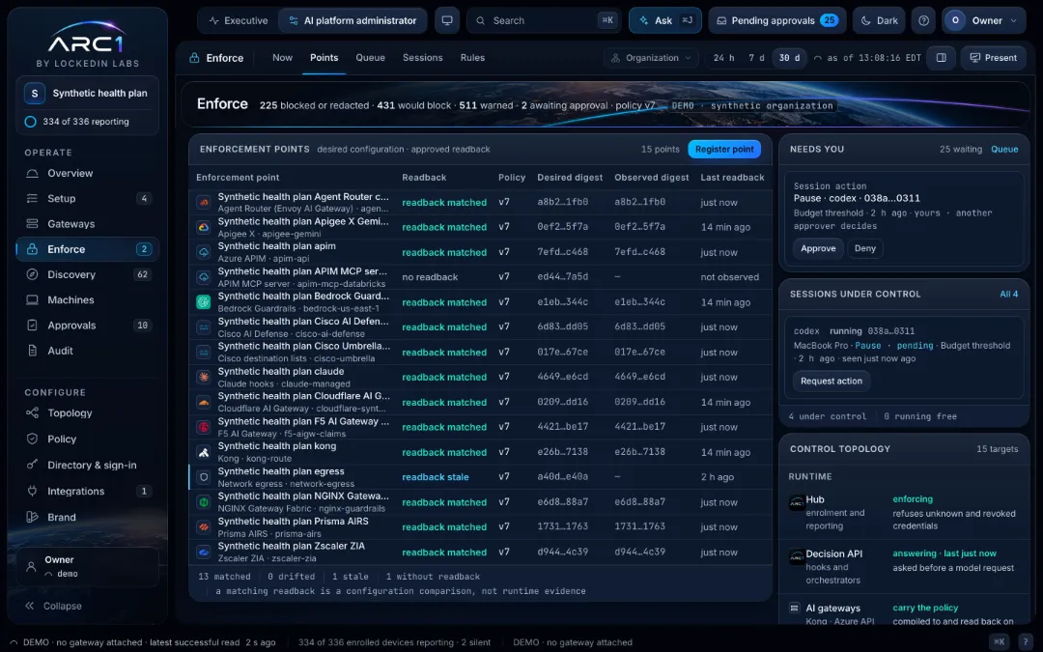The height and width of the screenshot is (652, 1043).
Task: Switch to Executive view
Action: click(x=239, y=20)
